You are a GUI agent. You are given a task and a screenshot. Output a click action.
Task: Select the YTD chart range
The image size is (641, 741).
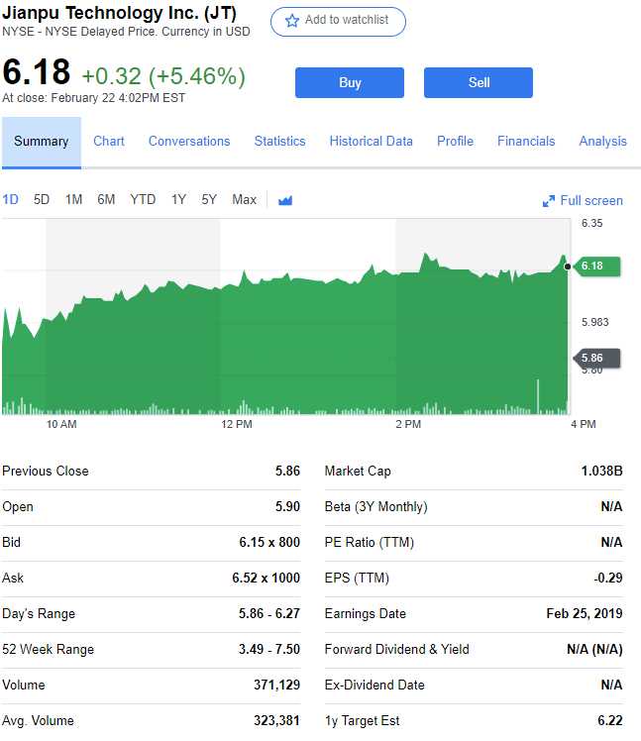pyautogui.click(x=143, y=199)
